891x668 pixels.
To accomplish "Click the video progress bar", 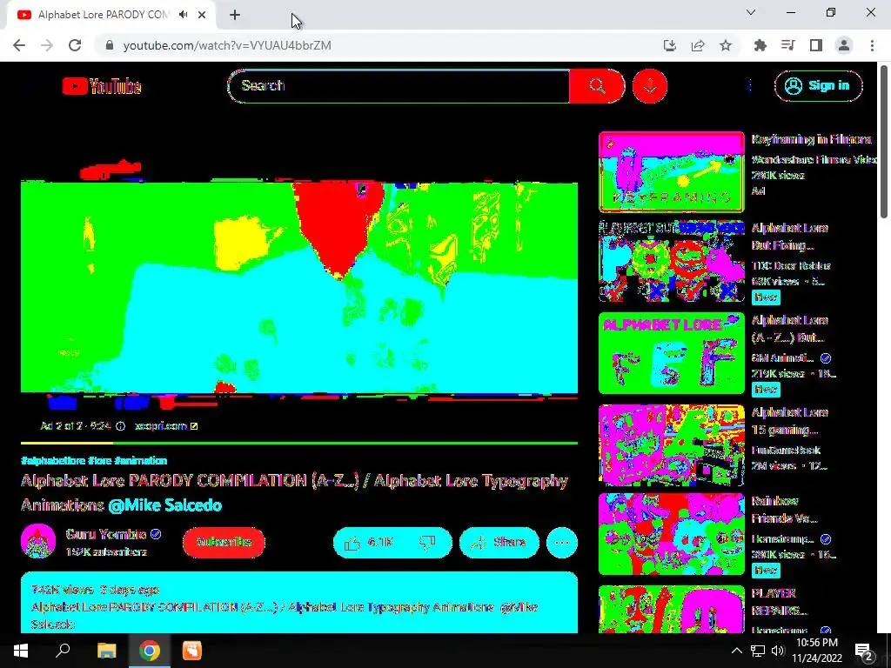I will point(299,443).
